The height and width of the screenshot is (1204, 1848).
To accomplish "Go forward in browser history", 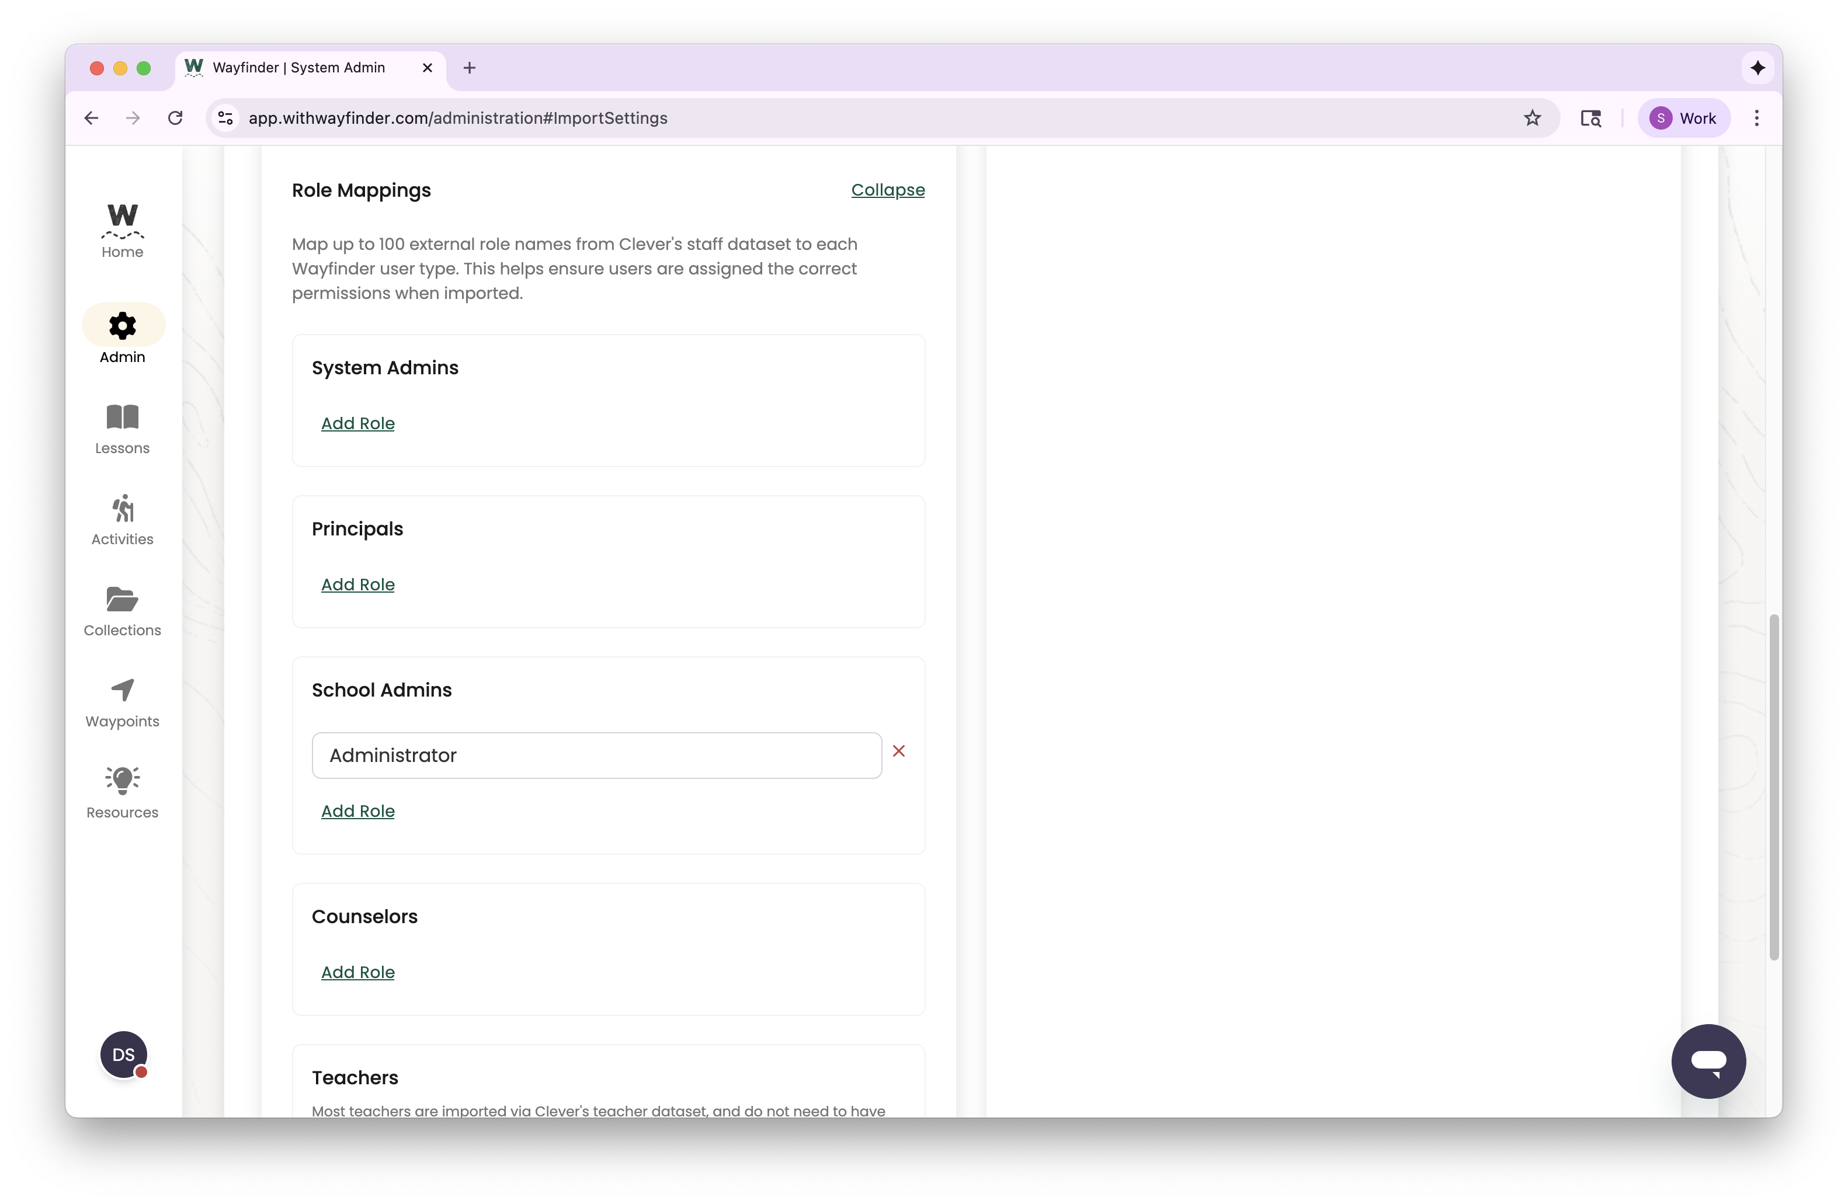I will tap(134, 118).
